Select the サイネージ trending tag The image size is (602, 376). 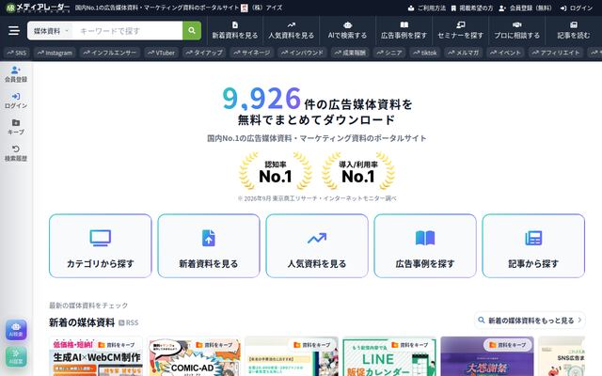(252, 53)
